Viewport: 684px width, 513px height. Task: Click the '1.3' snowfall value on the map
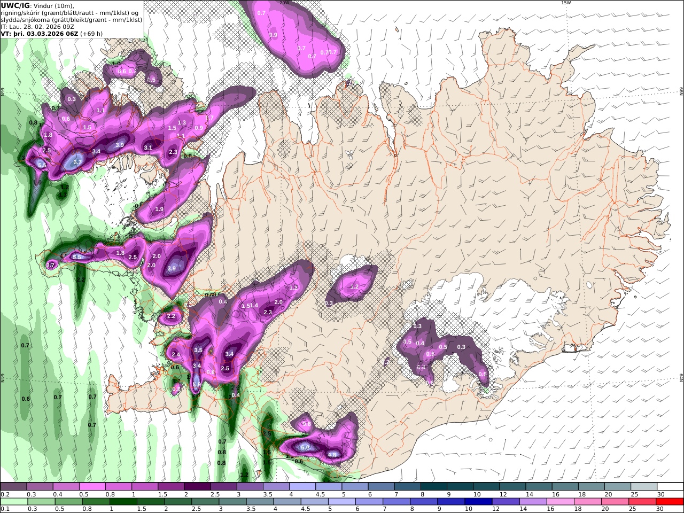point(182,122)
